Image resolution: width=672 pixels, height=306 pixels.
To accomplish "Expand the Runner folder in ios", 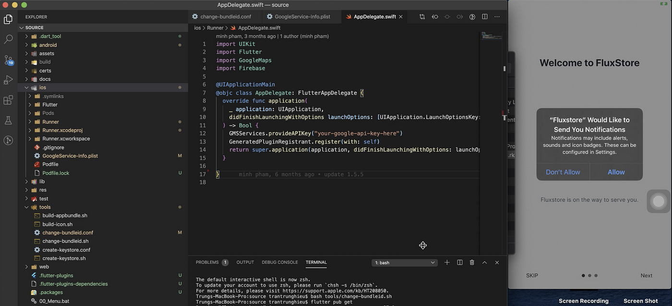I will pyautogui.click(x=30, y=122).
